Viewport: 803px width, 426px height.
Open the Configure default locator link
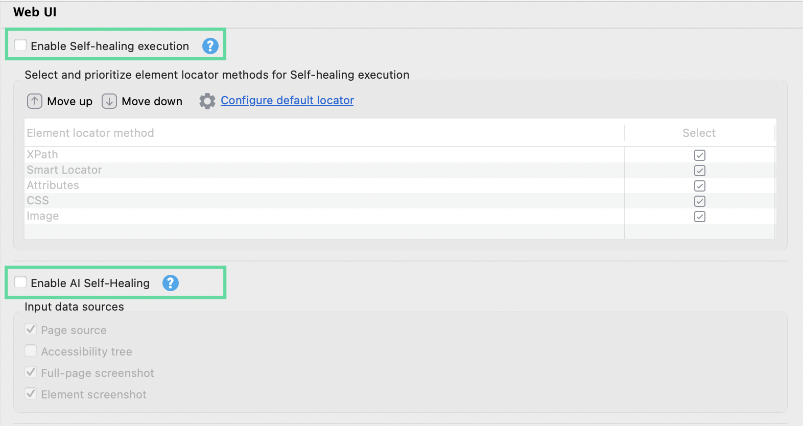pos(287,100)
